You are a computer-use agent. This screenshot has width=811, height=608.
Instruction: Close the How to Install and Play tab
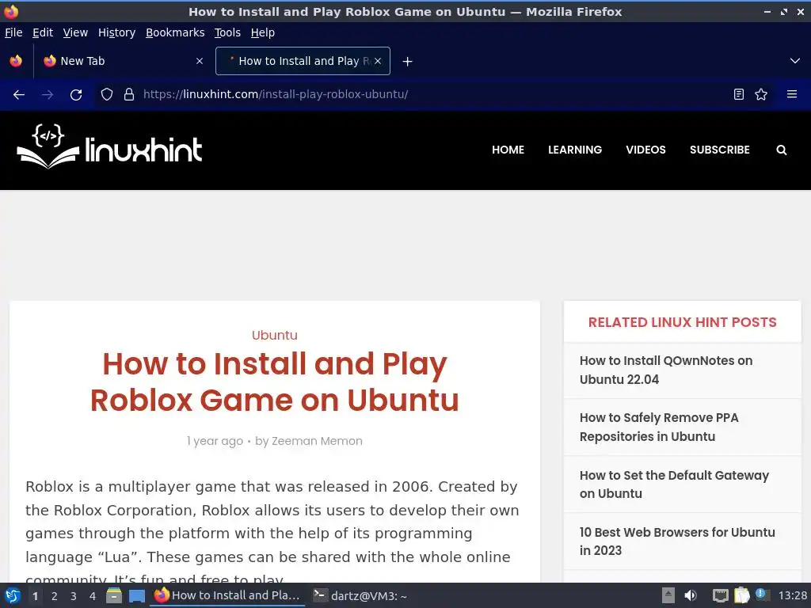point(378,61)
